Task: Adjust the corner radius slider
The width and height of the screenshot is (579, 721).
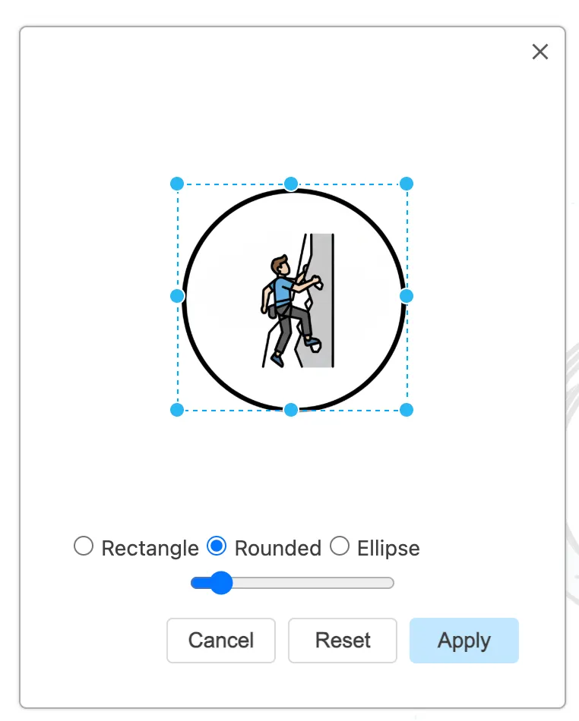Action: (x=220, y=583)
